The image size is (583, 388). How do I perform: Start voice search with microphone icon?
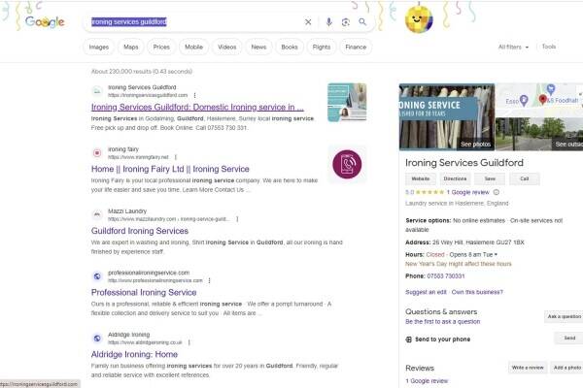(x=328, y=22)
